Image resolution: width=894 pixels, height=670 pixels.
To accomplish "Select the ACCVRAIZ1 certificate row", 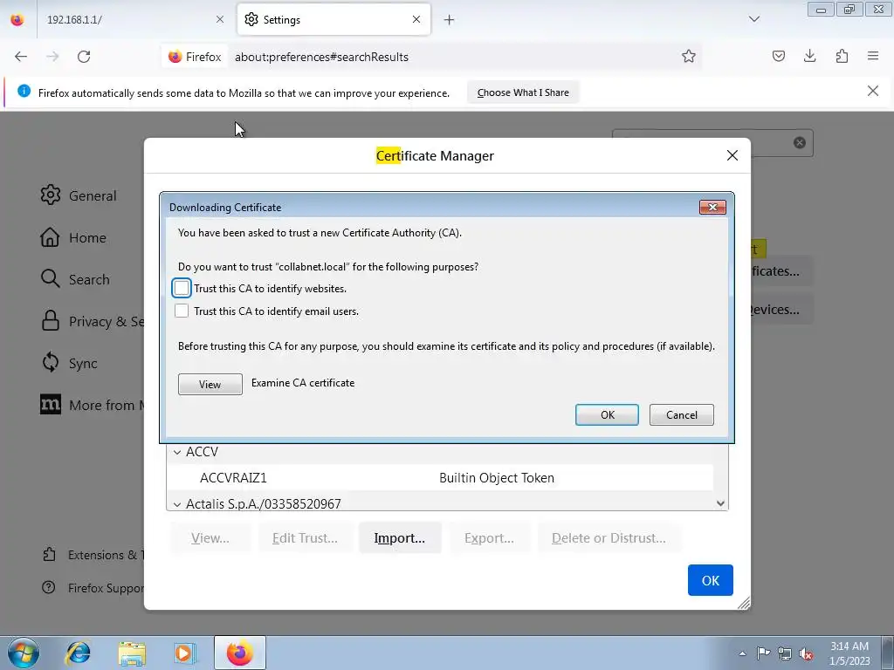I will tap(440, 477).
